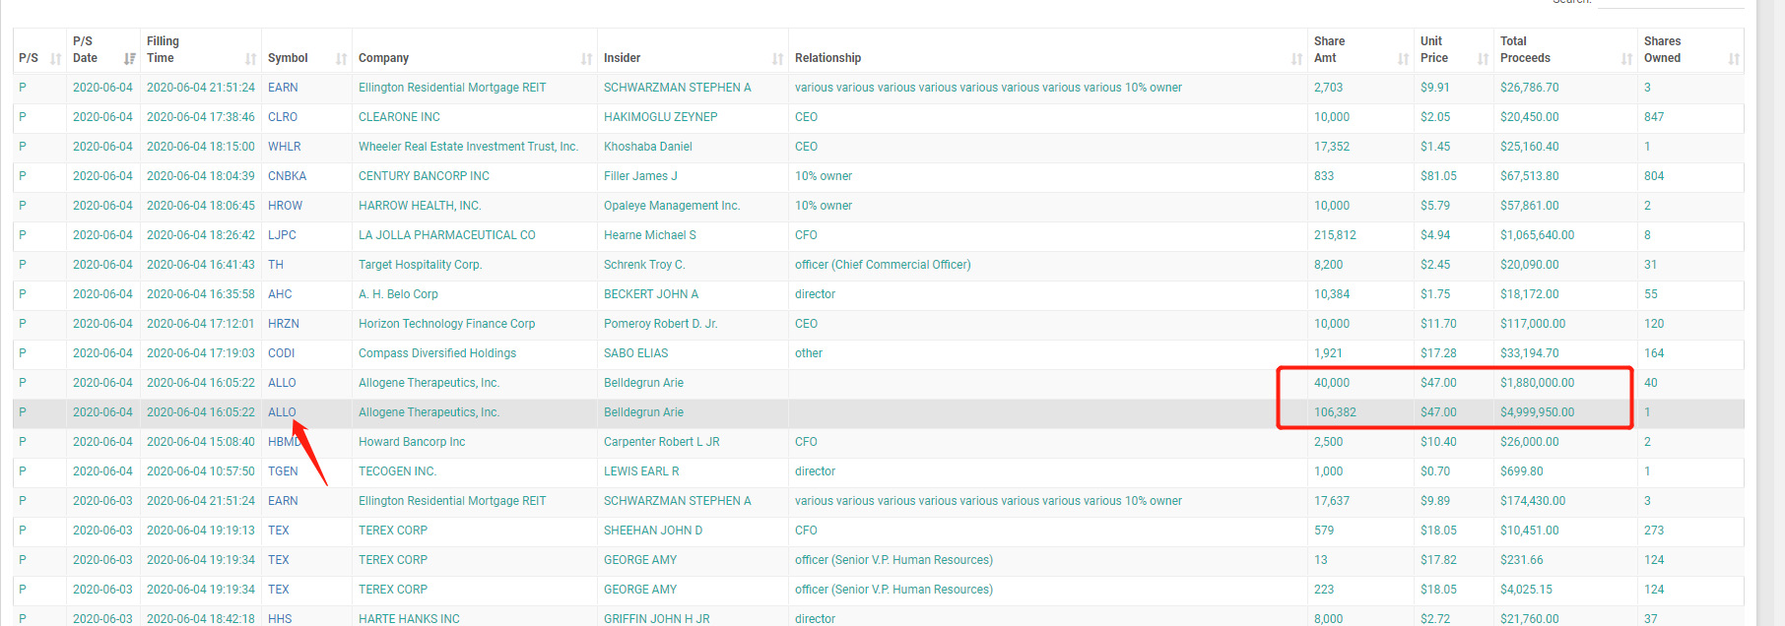
Task: Open LA JOLLA PHARMACEUTICAL CO link
Action: click(447, 235)
